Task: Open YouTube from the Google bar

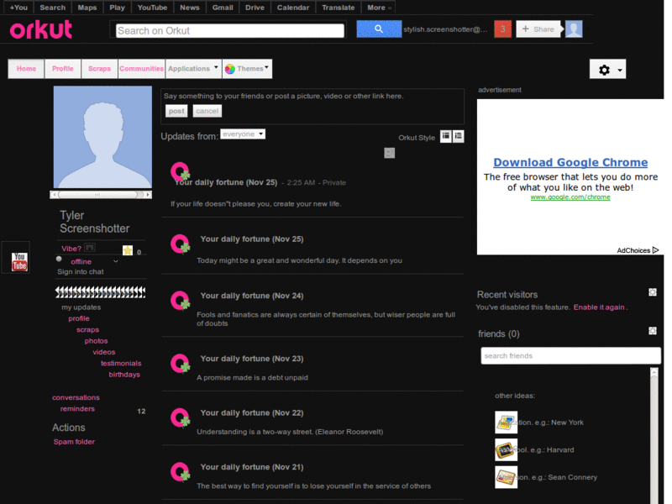Action: tap(152, 8)
